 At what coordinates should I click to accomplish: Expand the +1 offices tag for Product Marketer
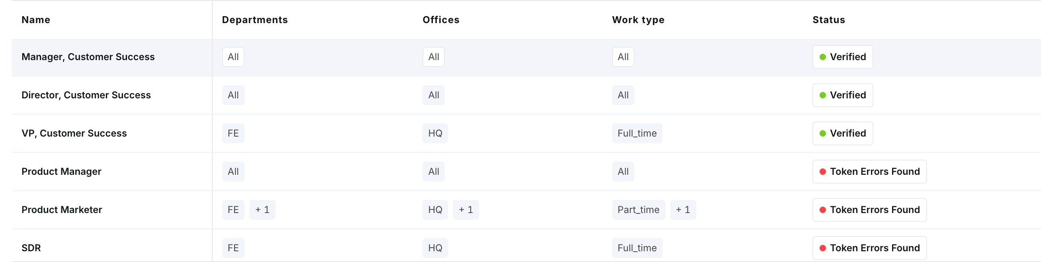pos(466,210)
